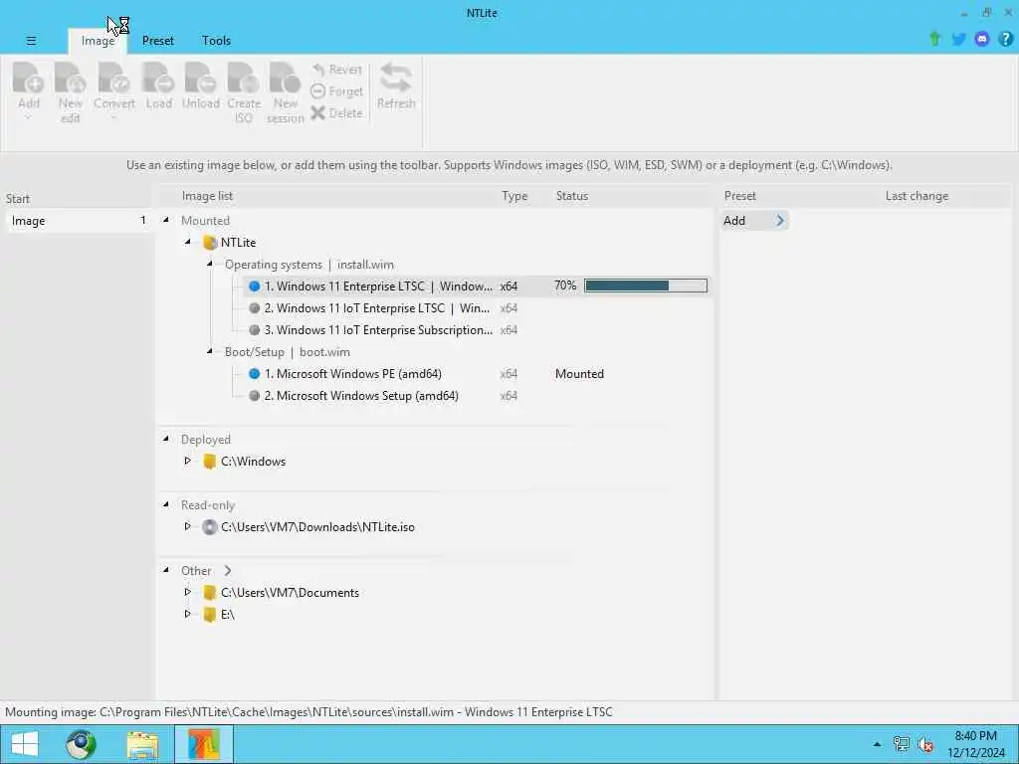Screen dimensions: 1019x764
Task: Click the Add image toolbar icon
Action: point(28,78)
